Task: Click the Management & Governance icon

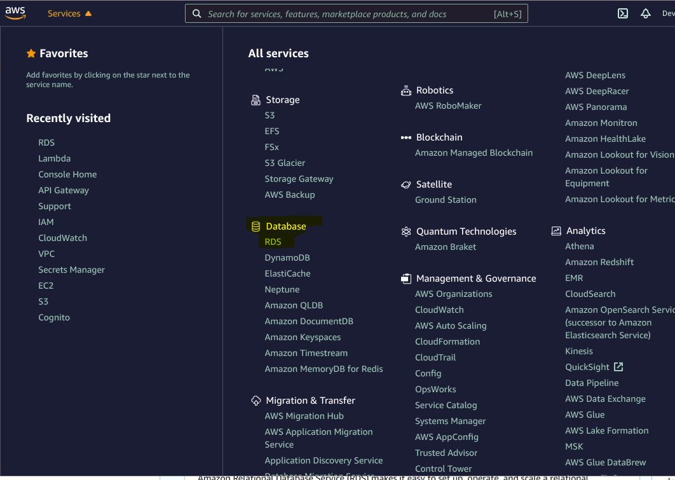Action: click(x=406, y=278)
